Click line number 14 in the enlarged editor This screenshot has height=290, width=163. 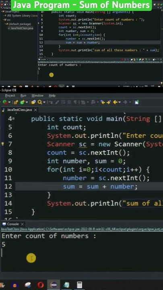click(8, 203)
